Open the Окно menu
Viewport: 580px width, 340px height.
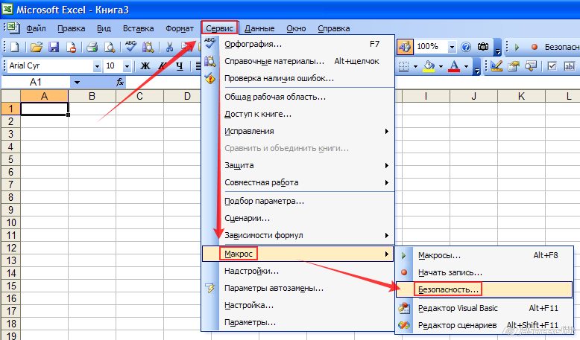coord(296,28)
